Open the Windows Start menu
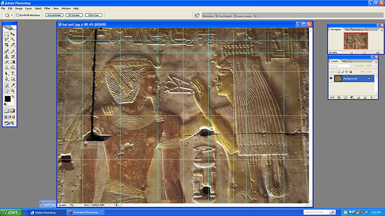The image size is (385, 216). point(10,212)
